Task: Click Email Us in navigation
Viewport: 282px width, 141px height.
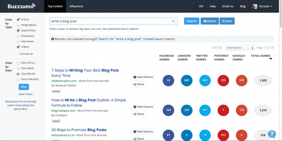Action: point(228,6)
